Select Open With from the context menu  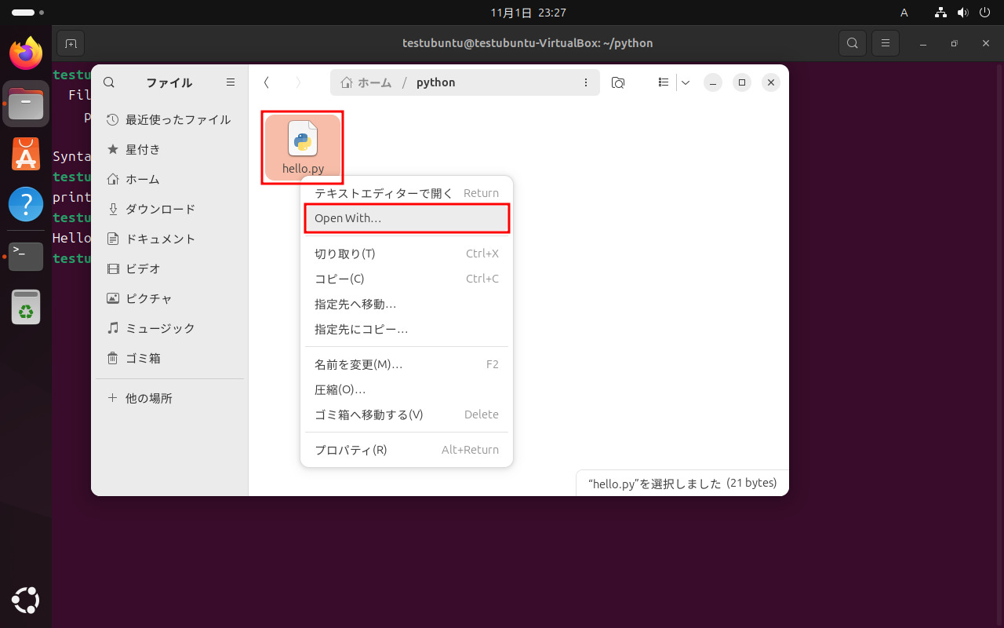point(406,218)
